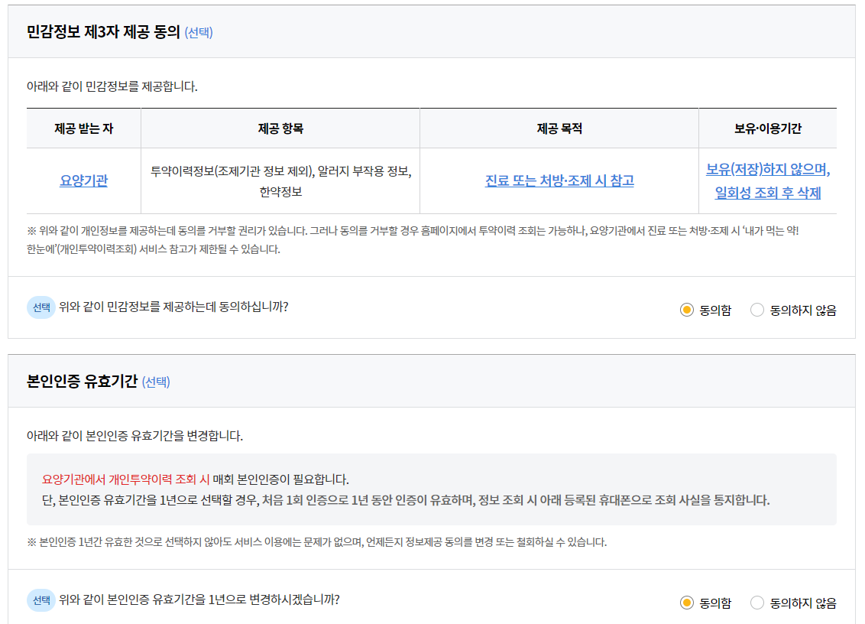Click 제공 목적 column header
The image size is (865, 624).
pyautogui.click(x=559, y=128)
